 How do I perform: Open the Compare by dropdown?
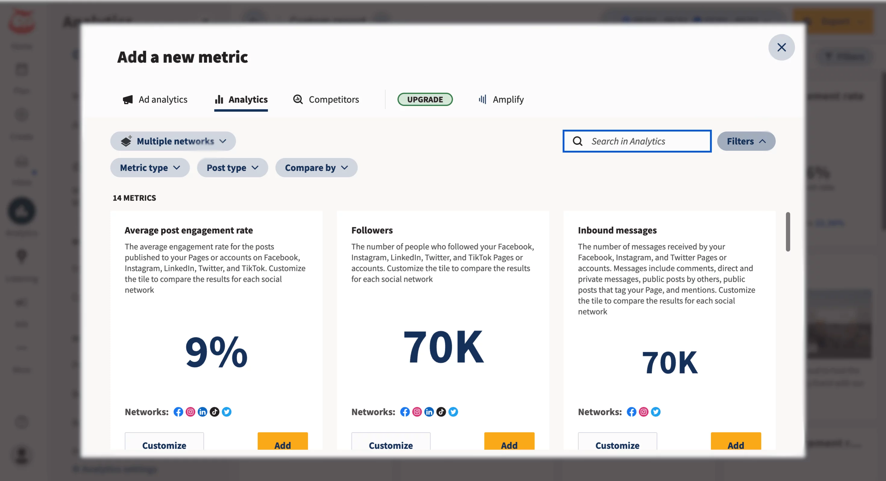[316, 167]
